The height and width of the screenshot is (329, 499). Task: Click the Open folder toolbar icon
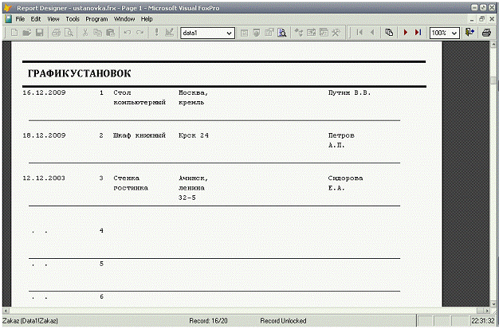(x=26, y=33)
